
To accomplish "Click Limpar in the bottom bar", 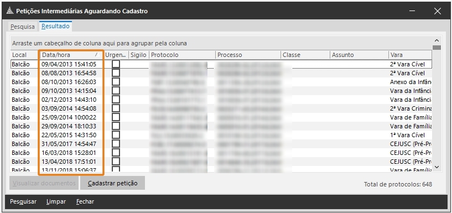I will [56, 201].
